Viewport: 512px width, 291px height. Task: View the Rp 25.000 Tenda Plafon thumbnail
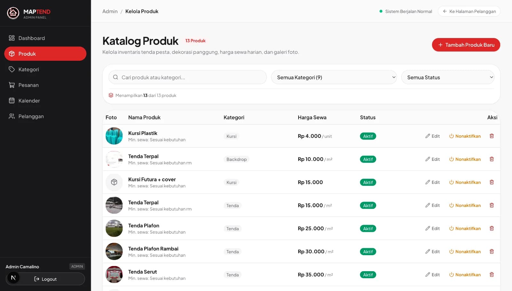coord(114,228)
